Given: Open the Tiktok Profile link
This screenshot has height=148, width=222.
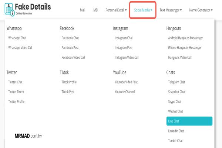Looking at the screenshot, I should pyautogui.click(x=69, y=82).
